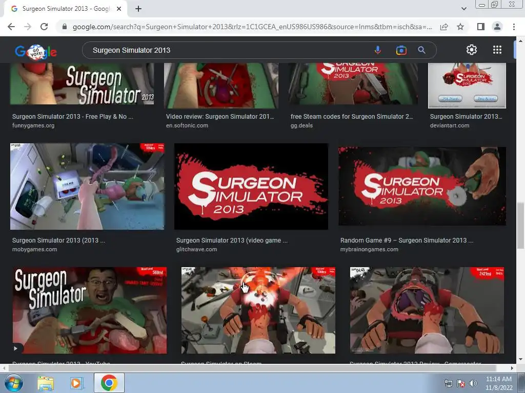Click the YouTube video thumbnail with face

(x=90, y=310)
